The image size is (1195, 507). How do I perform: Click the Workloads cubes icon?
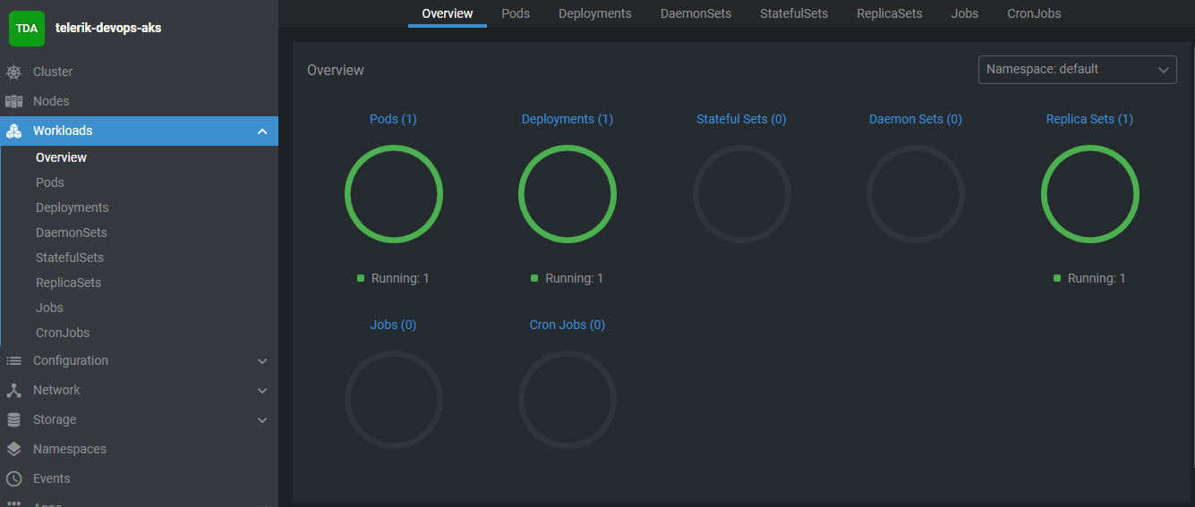(13, 131)
